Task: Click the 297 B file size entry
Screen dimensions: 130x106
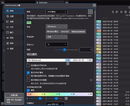Action: coord(127,95)
